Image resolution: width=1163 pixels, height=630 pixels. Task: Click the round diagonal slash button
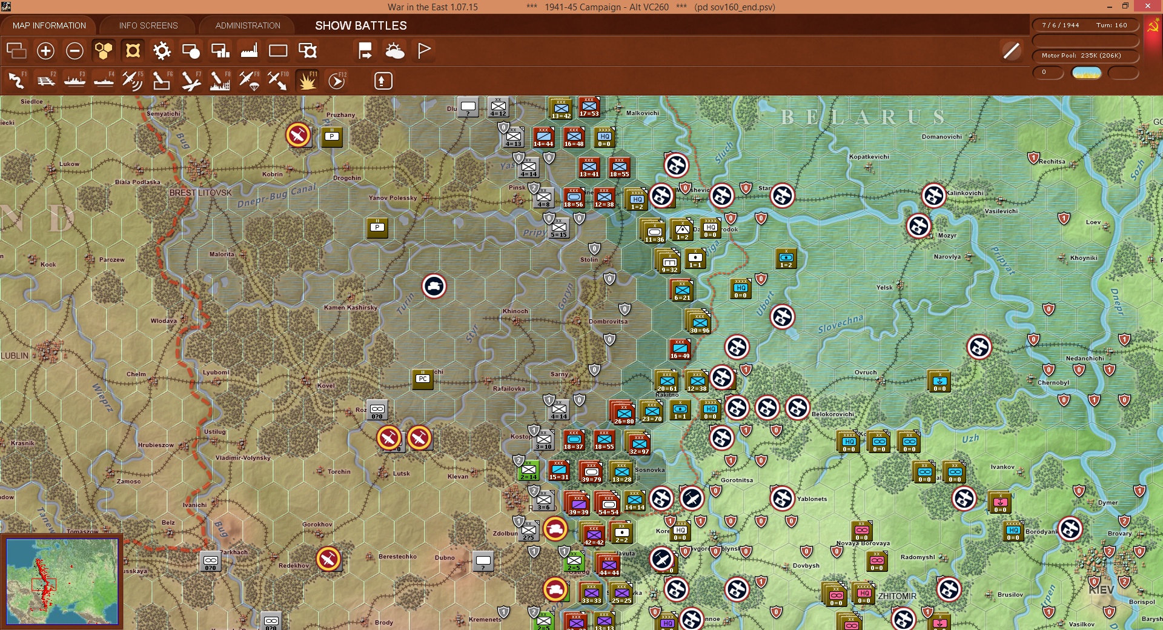tap(1011, 51)
